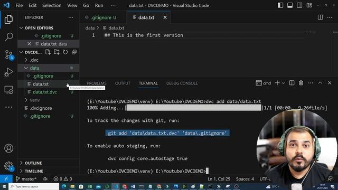Open the new terminal profile dropdown
The width and height of the screenshot is (338, 190).
[x=283, y=83]
